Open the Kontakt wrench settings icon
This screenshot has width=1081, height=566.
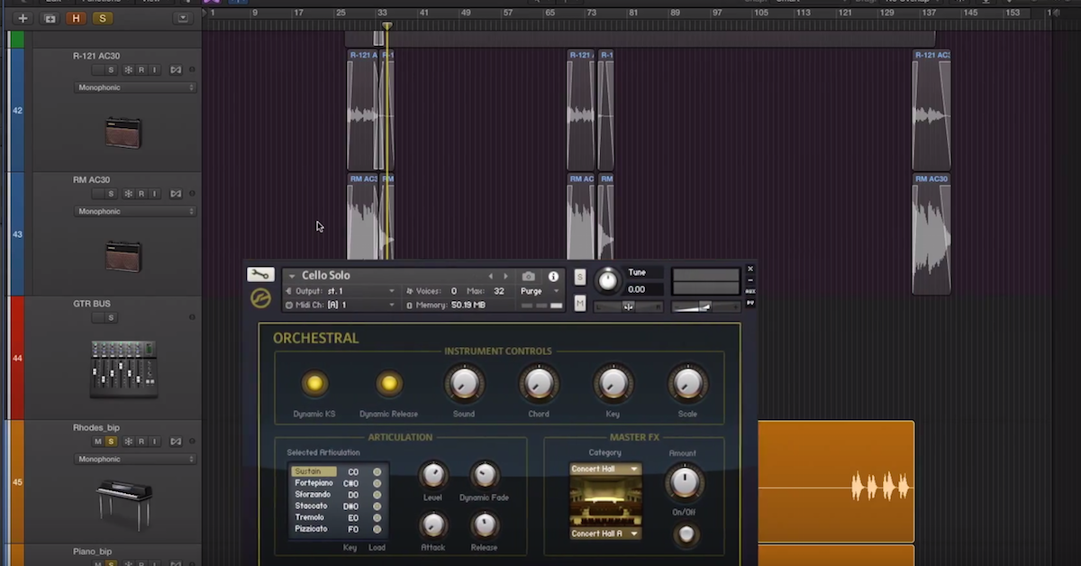(261, 275)
